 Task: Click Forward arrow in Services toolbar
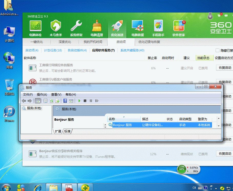[30, 101]
